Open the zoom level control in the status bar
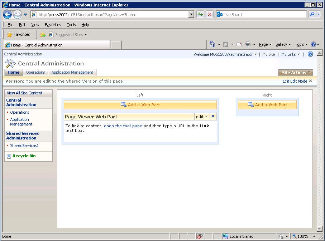 point(304,236)
